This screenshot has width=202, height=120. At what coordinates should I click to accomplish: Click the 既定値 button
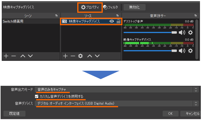coord(14,114)
